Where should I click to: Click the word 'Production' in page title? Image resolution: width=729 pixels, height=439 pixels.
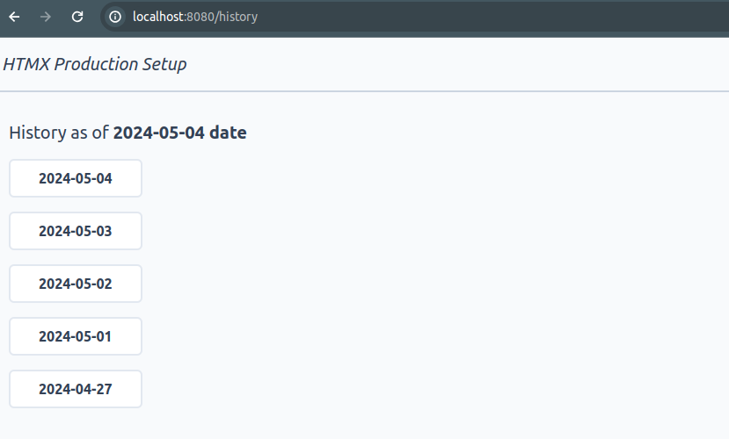[96, 64]
